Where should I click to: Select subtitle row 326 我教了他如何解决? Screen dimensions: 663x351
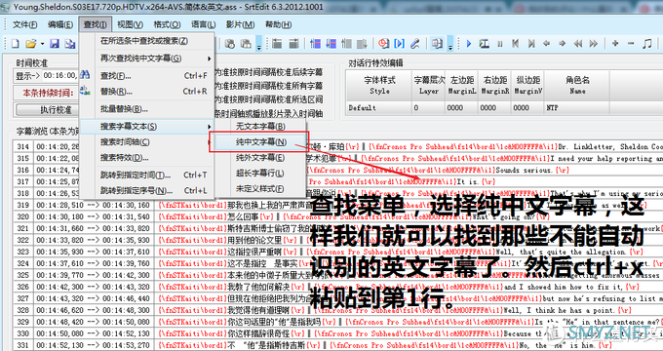337,287
